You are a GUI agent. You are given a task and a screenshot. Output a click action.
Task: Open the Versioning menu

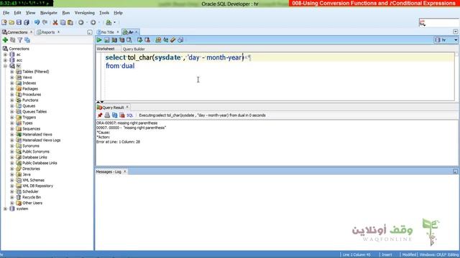tap(85, 13)
